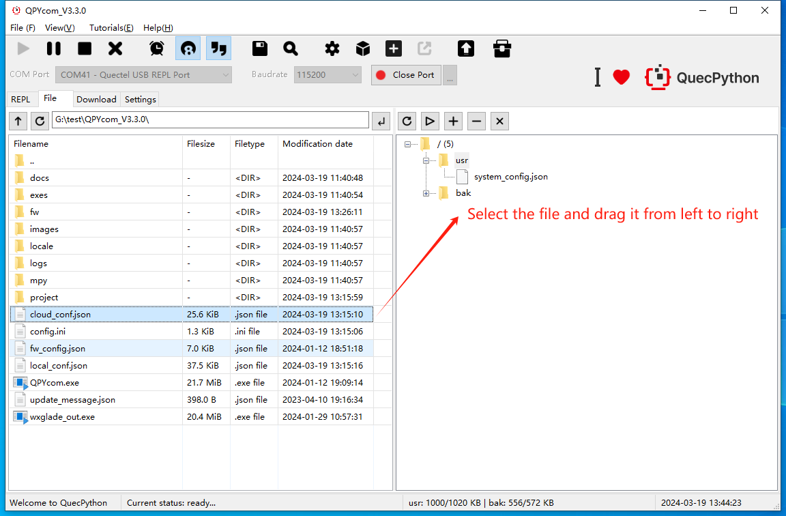Collapse the root / (5) tree node
This screenshot has width=786, height=516.
[x=407, y=145]
